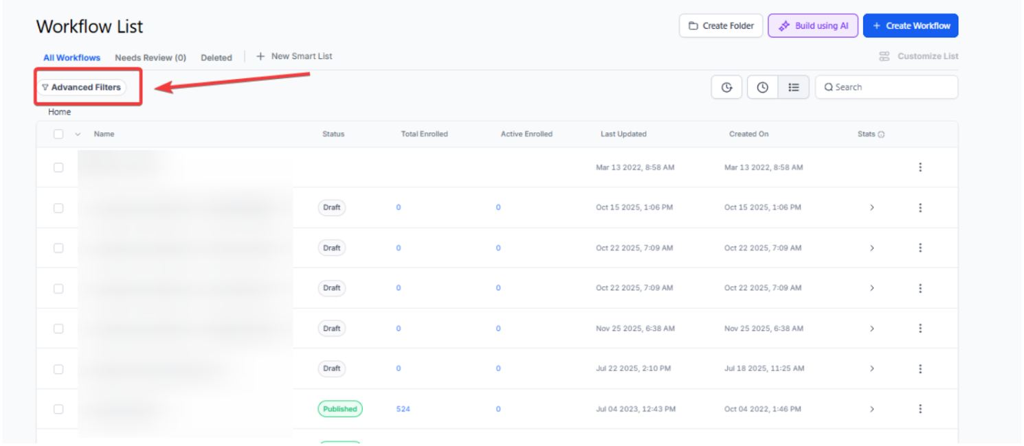The image size is (1024, 446).
Task: Open three-dot menu for the Published workflow
Action: [920, 409]
